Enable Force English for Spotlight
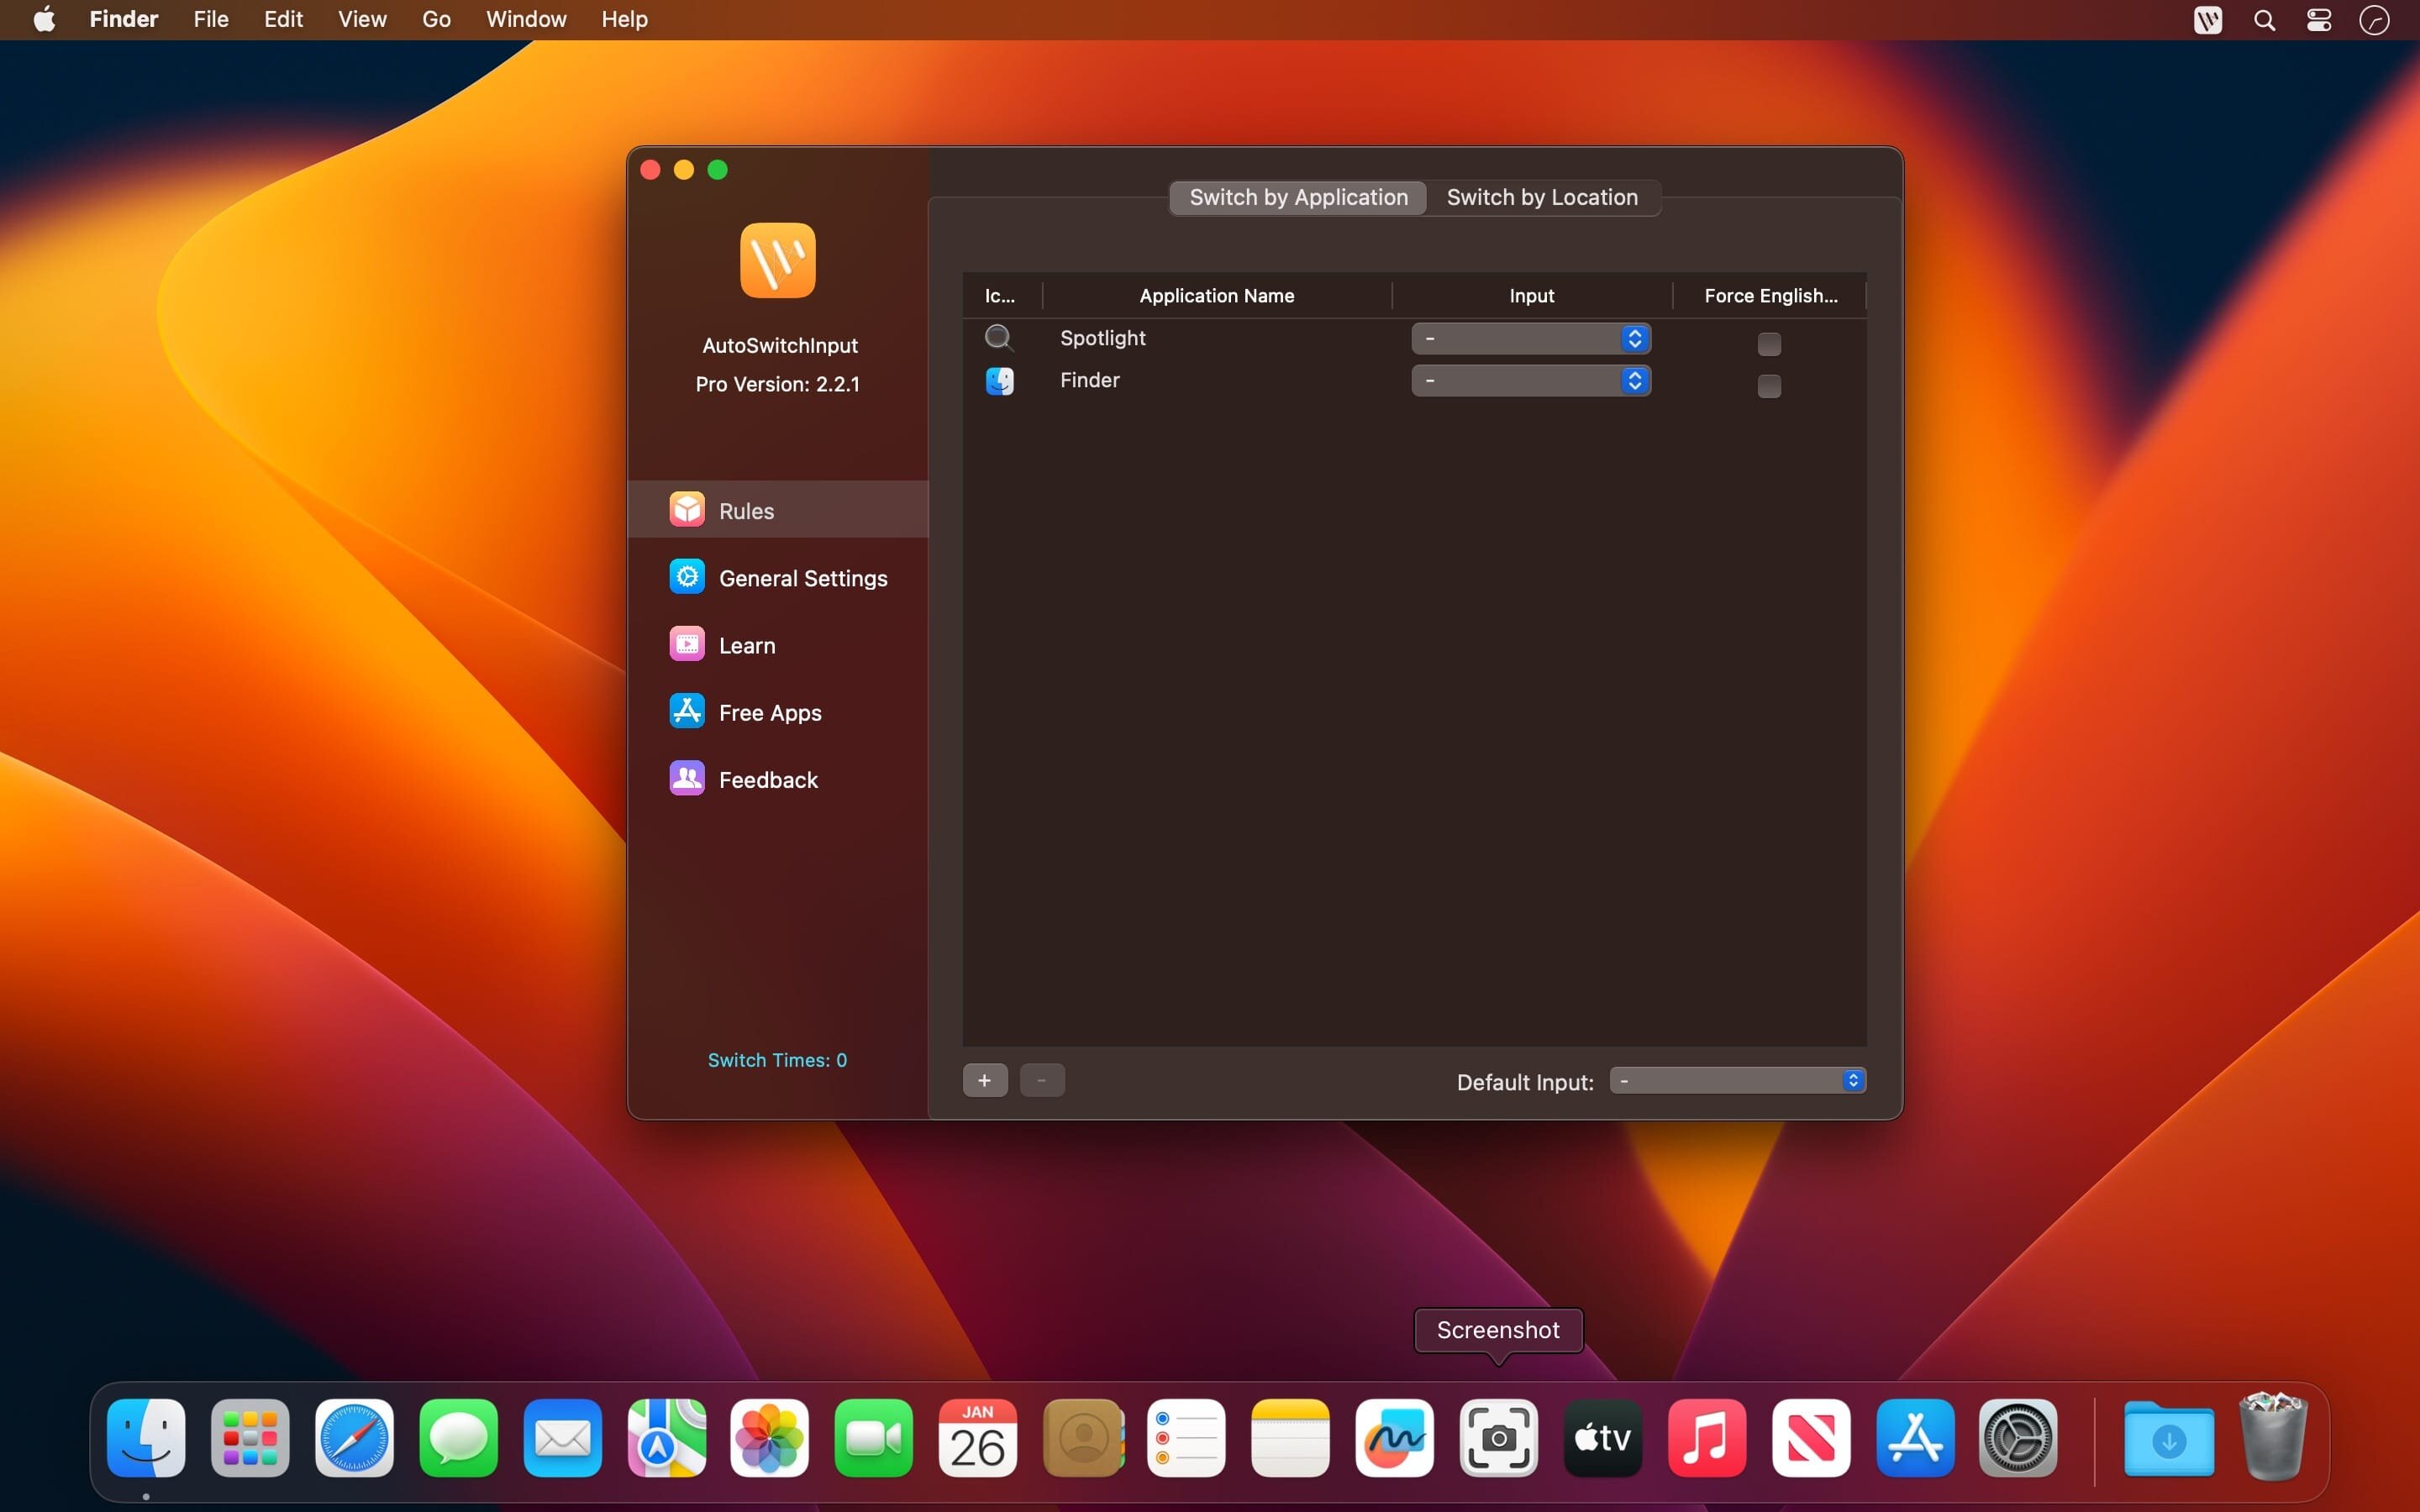 (x=1768, y=344)
